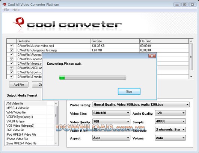Click scroll-up arrow of format list
The height and width of the screenshot is (153, 199).
[56, 104]
